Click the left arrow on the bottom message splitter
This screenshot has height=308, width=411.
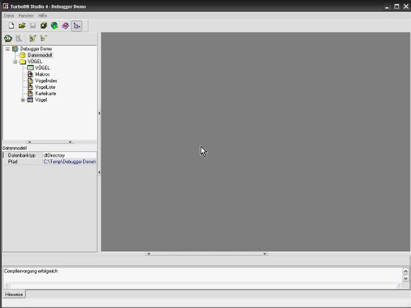click(x=149, y=254)
